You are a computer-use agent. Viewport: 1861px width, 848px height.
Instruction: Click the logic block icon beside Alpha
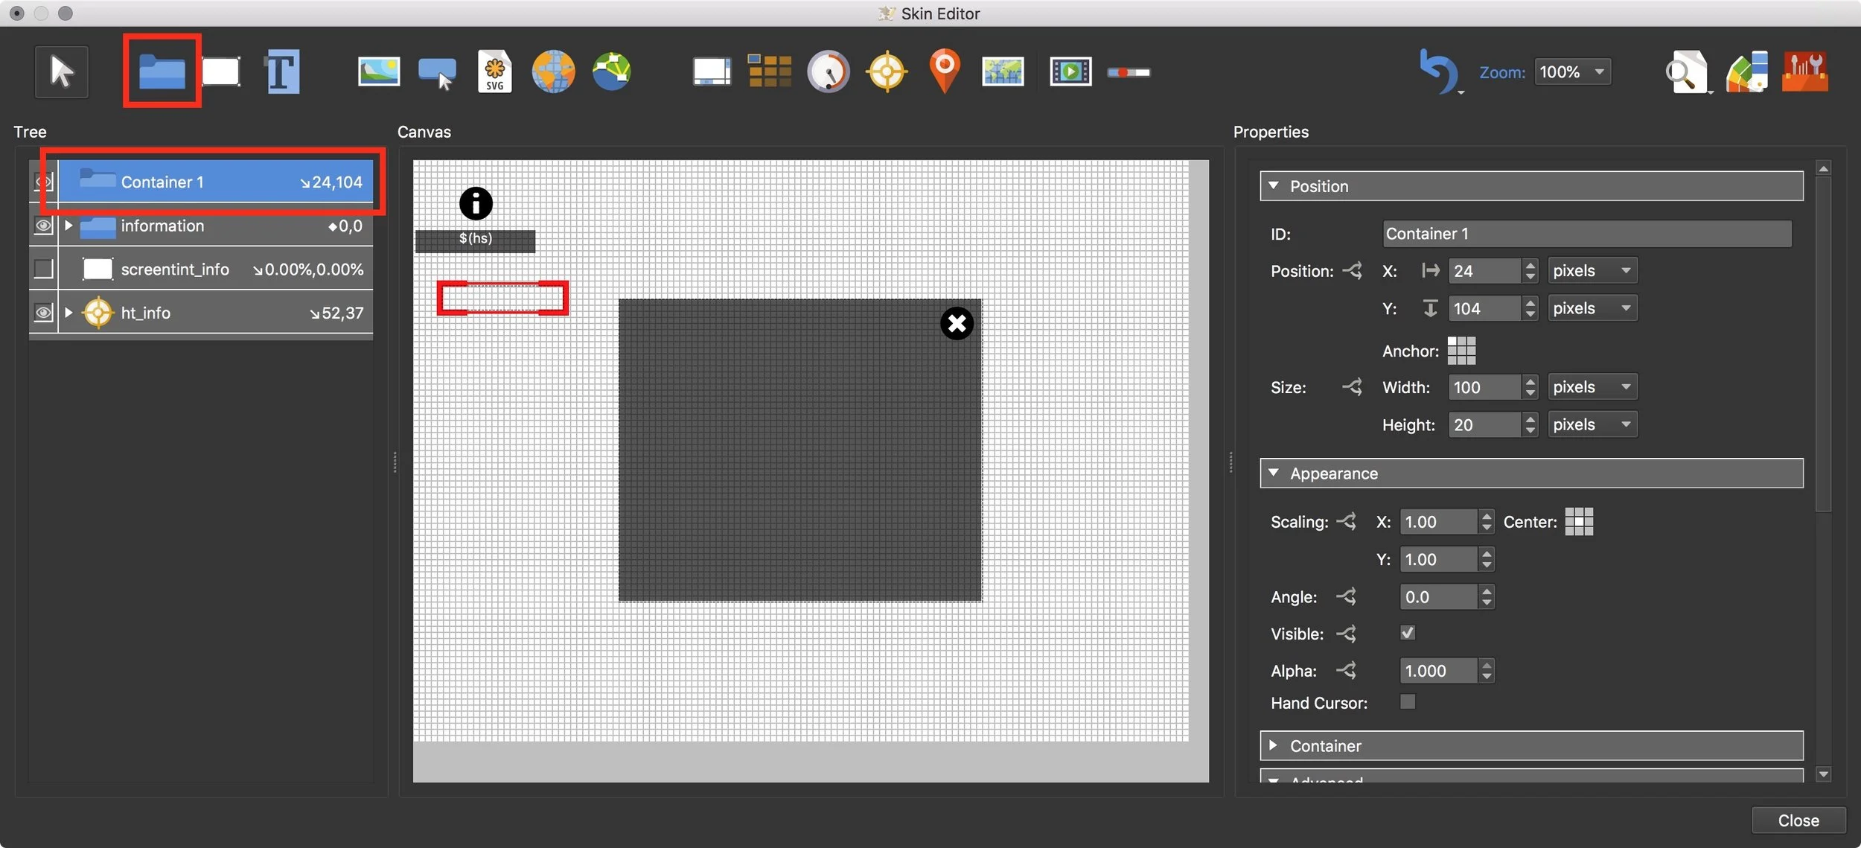(1346, 671)
